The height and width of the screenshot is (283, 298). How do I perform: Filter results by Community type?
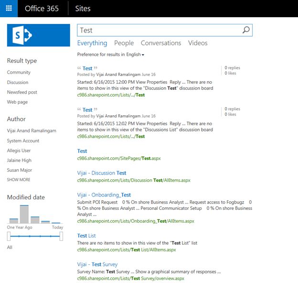[19, 72]
